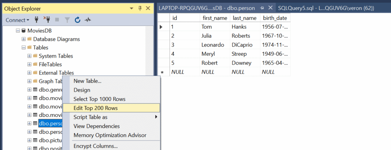Click the Refresh icon in Object Explorer
391x150 pixels.
[x=78, y=20]
